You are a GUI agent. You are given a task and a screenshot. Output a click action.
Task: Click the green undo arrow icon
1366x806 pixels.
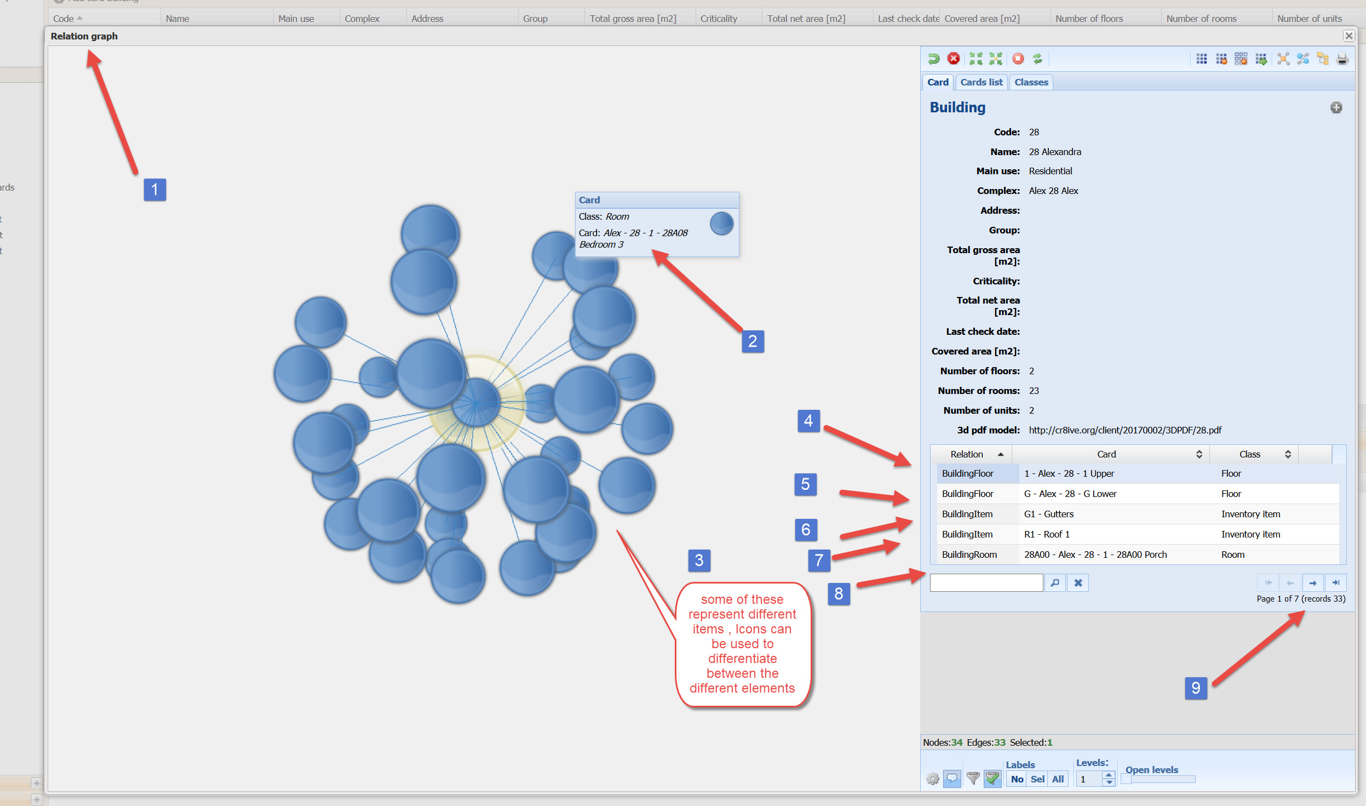[x=934, y=59]
